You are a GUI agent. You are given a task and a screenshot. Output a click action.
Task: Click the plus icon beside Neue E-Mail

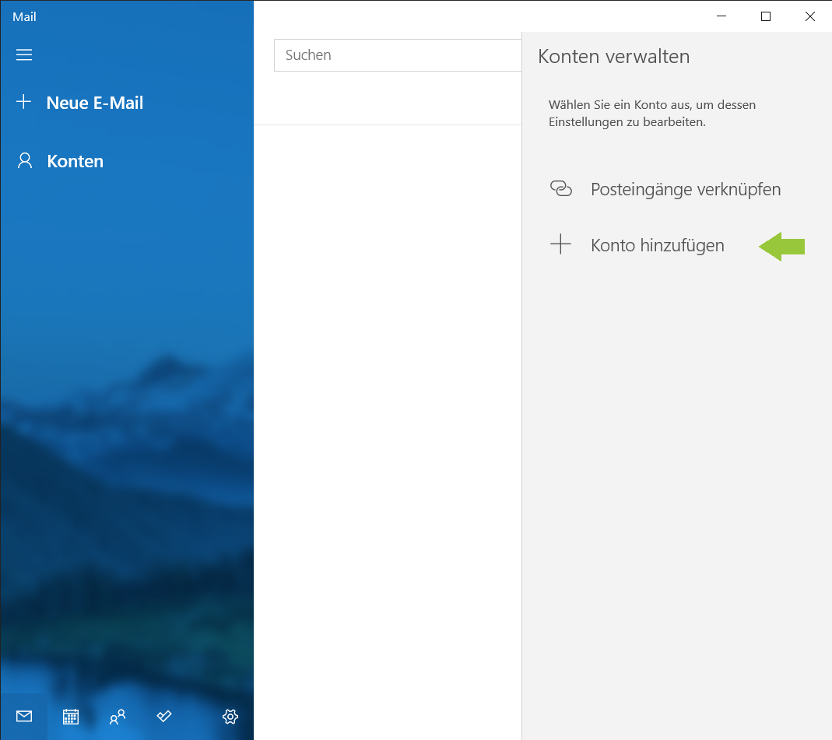click(24, 102)
